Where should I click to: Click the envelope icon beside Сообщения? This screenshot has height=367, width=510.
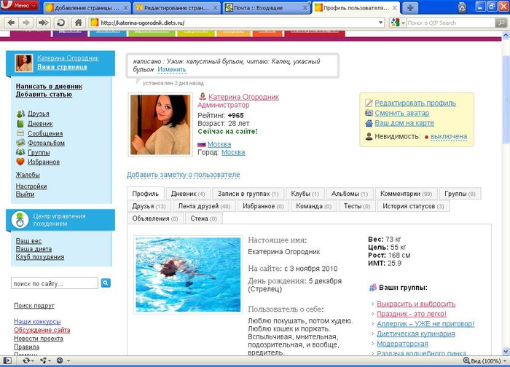click(20, 133)
